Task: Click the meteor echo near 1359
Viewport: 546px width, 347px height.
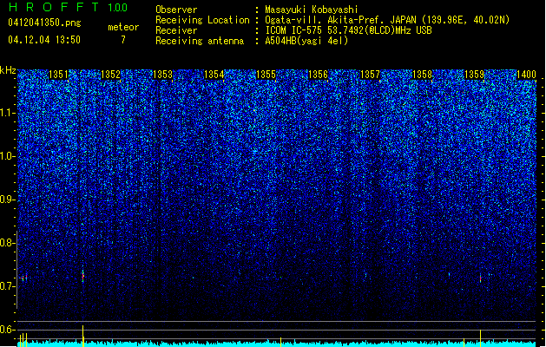Action: [x=481, y=278]
